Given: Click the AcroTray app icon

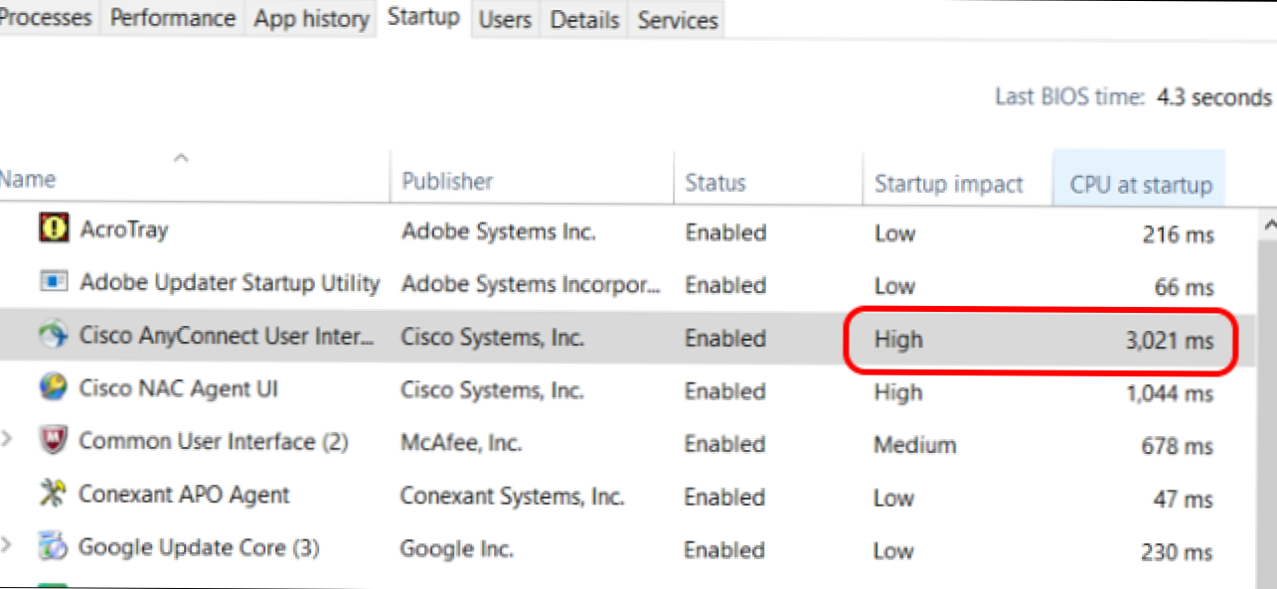Looking at the screenshot, I should tap(53, 229).
